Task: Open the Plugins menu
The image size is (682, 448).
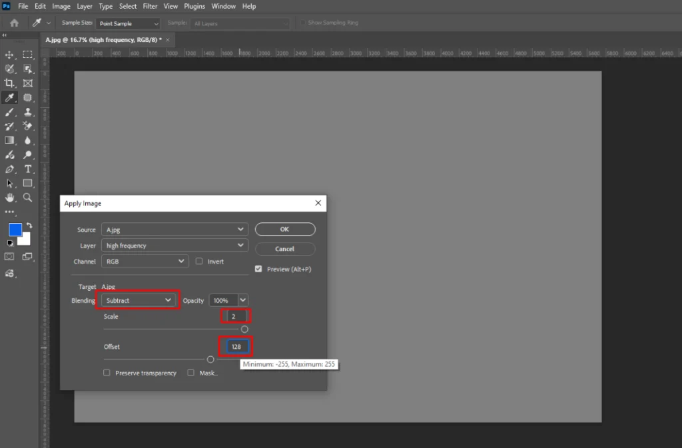Action: pyautogui.click(x=194, y=6)
